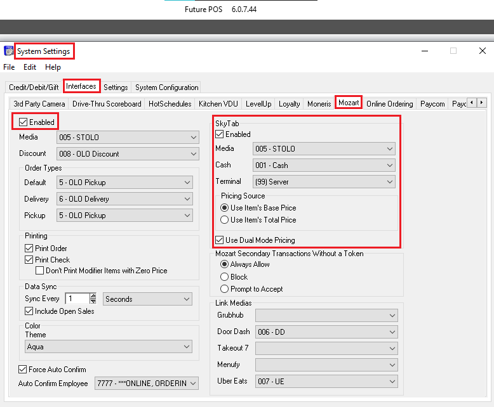Disable the Print Check option
Image resolution: width=494 pixels, height=407 pixels.
(x=29, y=260)
